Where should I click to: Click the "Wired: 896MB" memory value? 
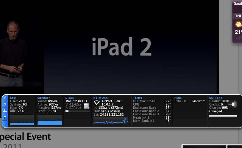pos(48,101)
